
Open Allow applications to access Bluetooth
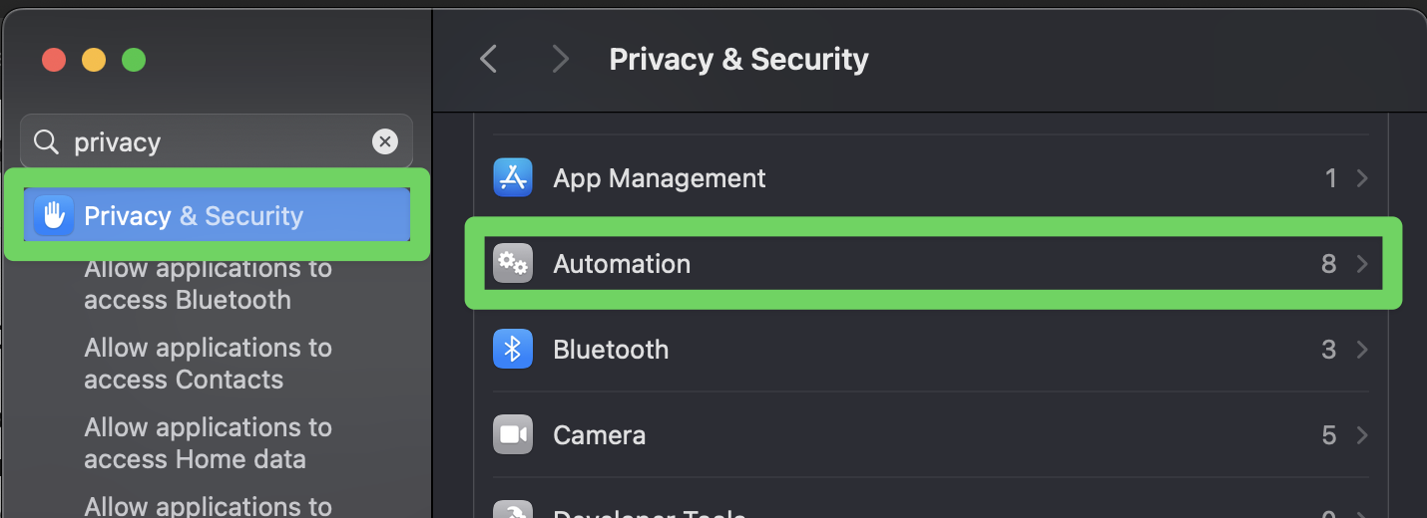coord(208,284)
